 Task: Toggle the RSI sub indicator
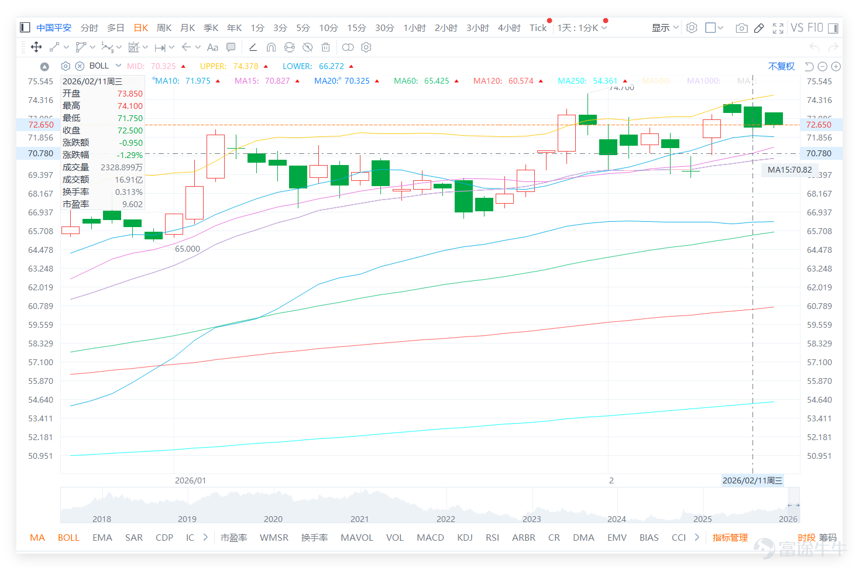point(492,537)
